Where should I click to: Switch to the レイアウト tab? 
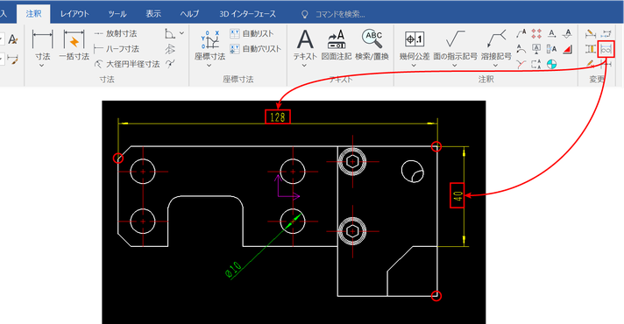[74, 14]
